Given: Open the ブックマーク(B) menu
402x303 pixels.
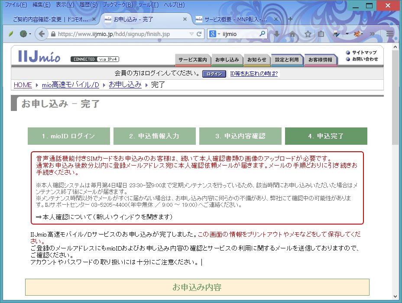Looking at the screenshot, I should (118, 5).
